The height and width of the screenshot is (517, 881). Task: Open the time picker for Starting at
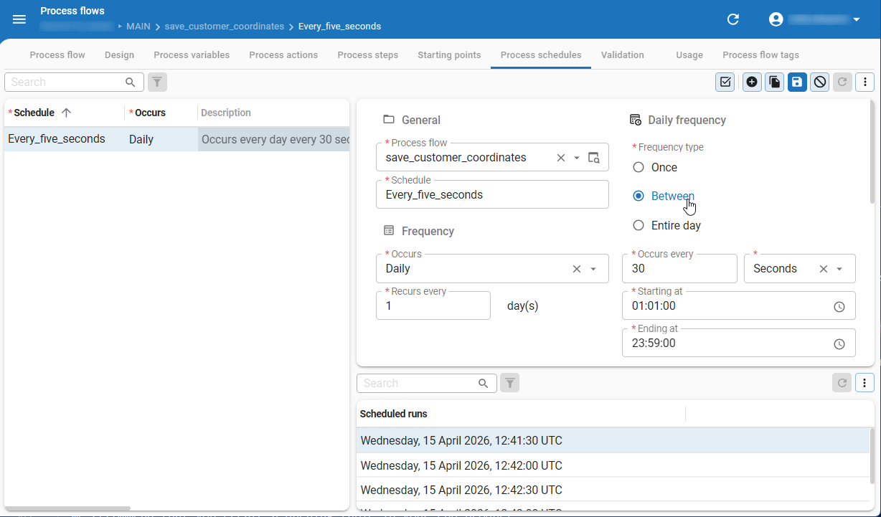tap(839, 306)
